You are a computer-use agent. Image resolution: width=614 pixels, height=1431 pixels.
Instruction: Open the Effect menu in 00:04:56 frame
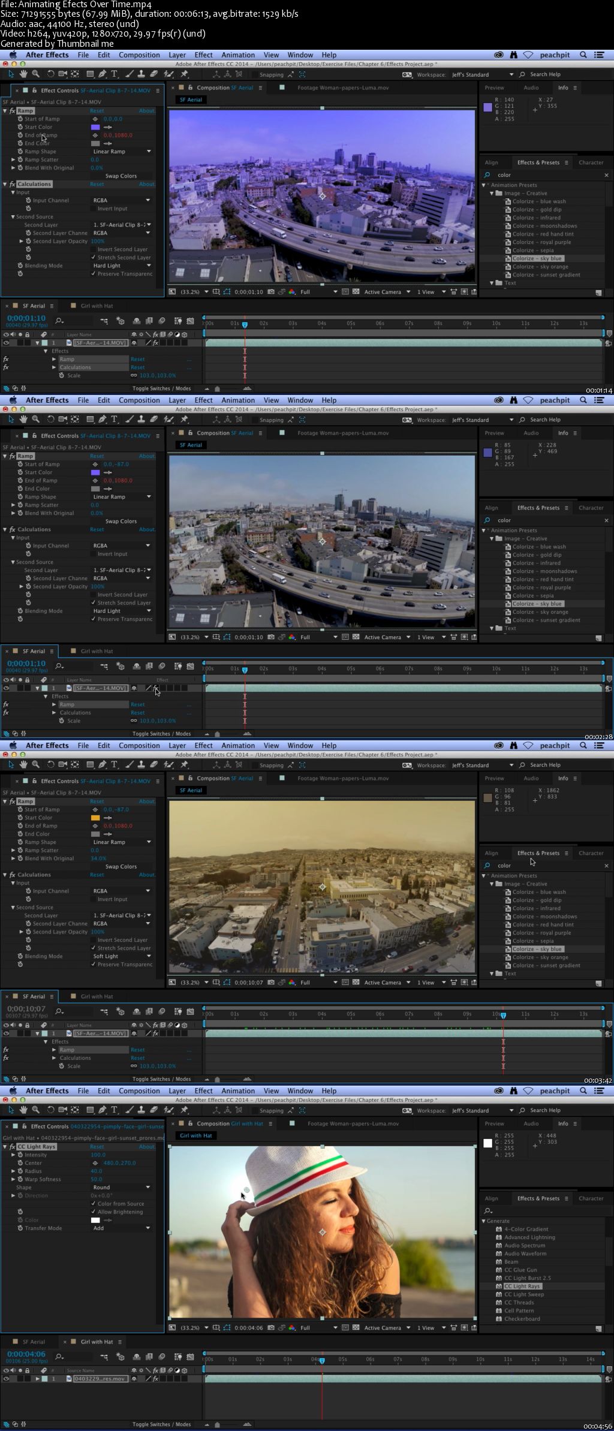pyautogui.click(x=203, y=1090)
